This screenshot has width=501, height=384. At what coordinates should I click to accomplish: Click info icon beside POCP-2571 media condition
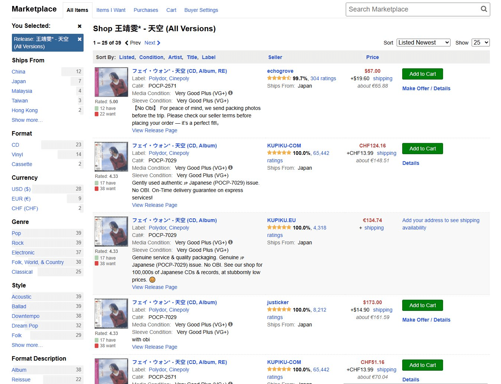[x=230, y=93]
